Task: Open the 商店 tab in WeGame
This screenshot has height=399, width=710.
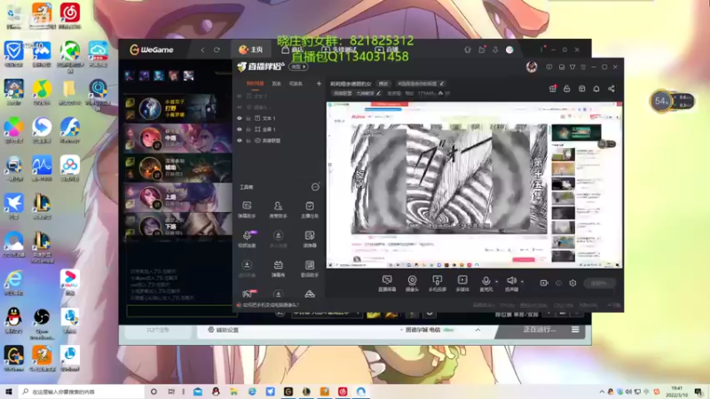Action: click(292, 50)
